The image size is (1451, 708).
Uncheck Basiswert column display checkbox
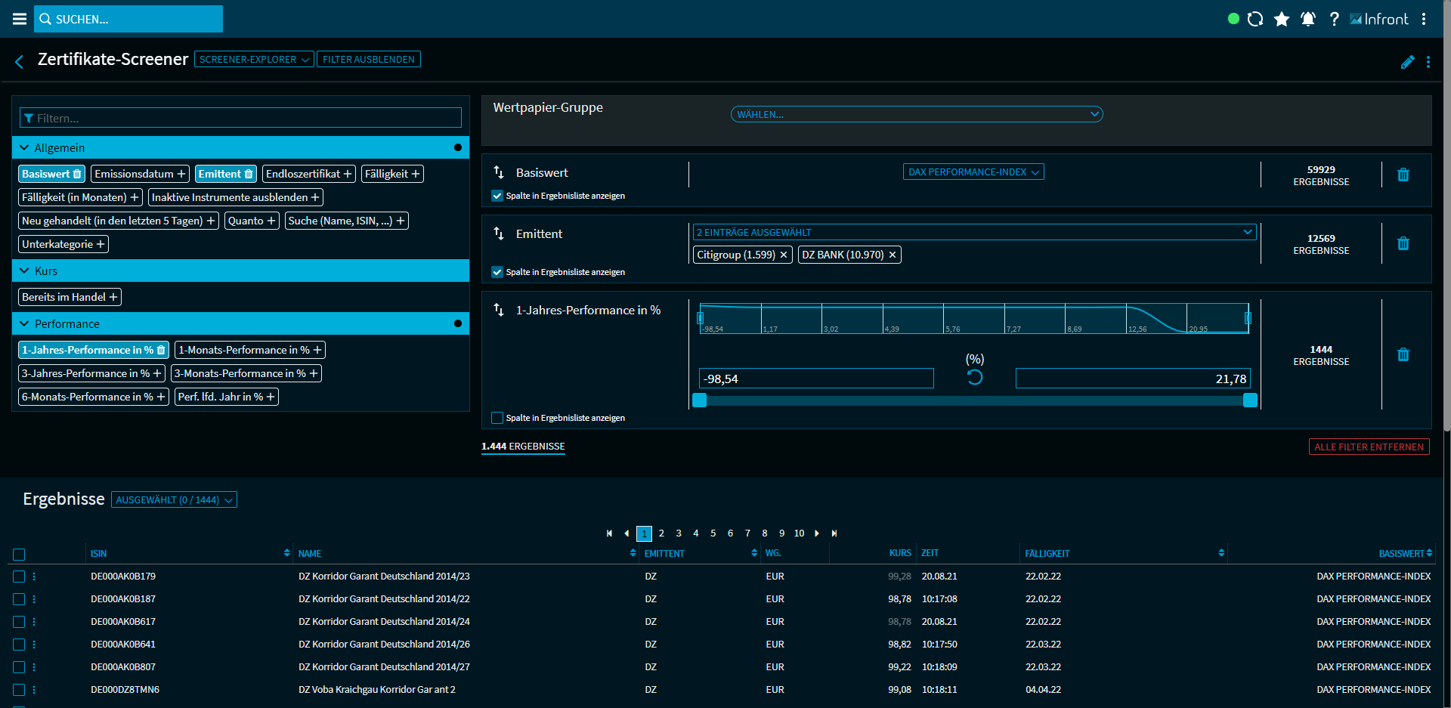pyautogui.click(x=497, y=196)
